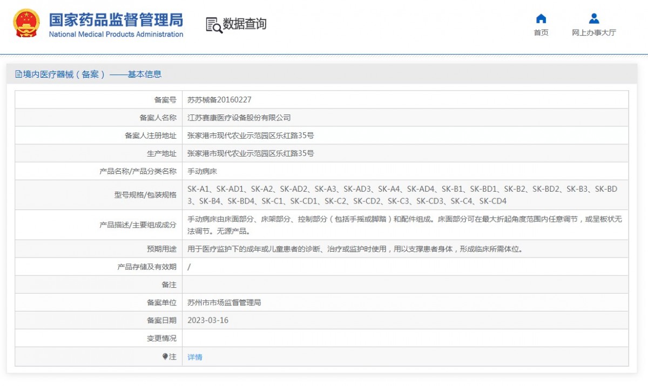Select production address in 生产地址 row
Image resolution: width=648 pixels, height=386 pixels.
click(x=251, y=153)
